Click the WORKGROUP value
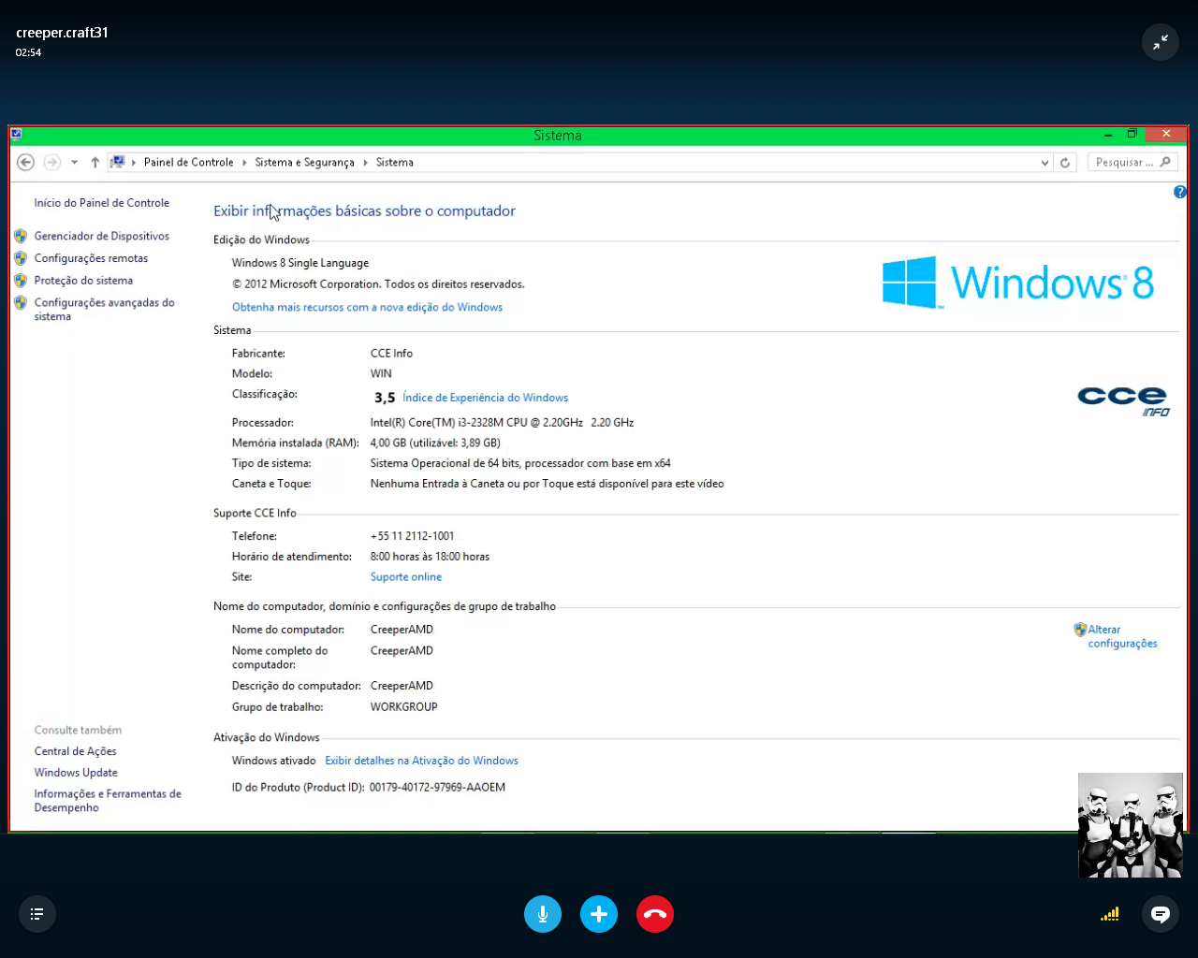The width and height of the screenshot is (1198, 958). pyautogui.click(x=403, y=707)
